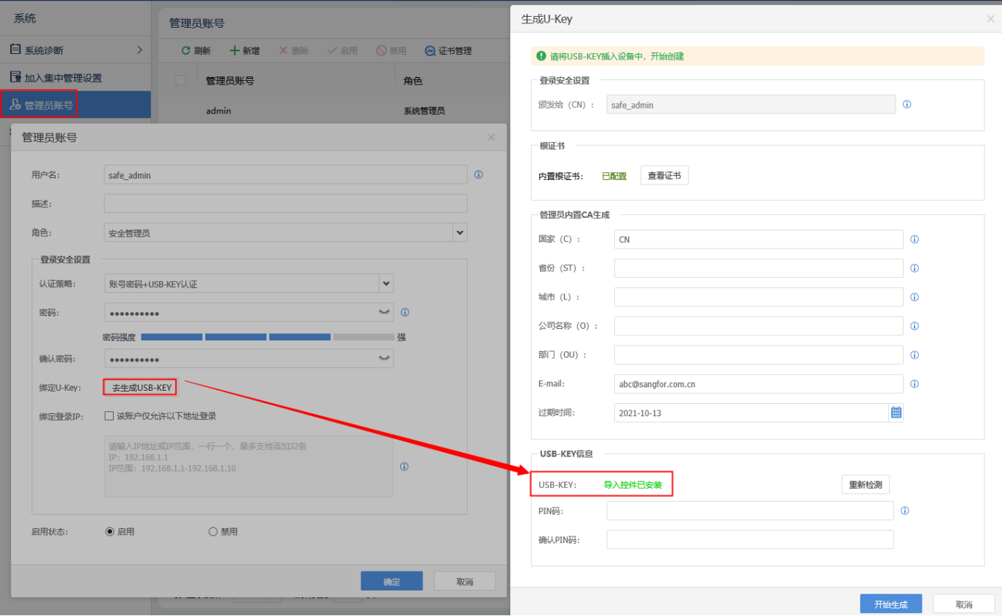
Task: Click the PIN码 input field
Action: coord(750,511)
